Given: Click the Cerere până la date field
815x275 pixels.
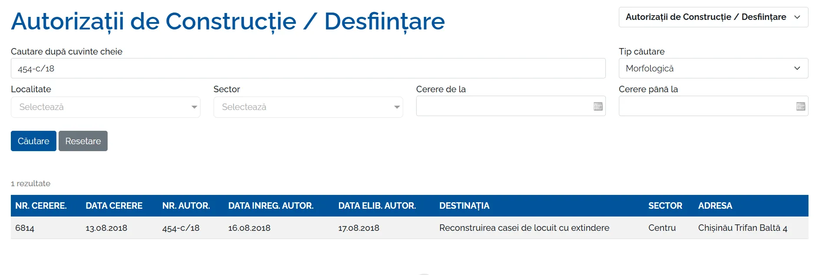Looking at the screenshot, I should (x=706, y=106).
